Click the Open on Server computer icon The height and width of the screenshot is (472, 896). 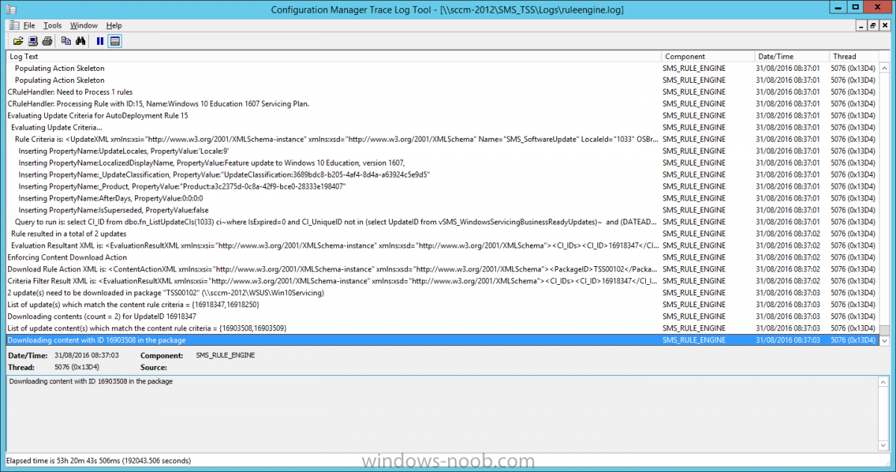pyautogui.click(x=33, y=41)
